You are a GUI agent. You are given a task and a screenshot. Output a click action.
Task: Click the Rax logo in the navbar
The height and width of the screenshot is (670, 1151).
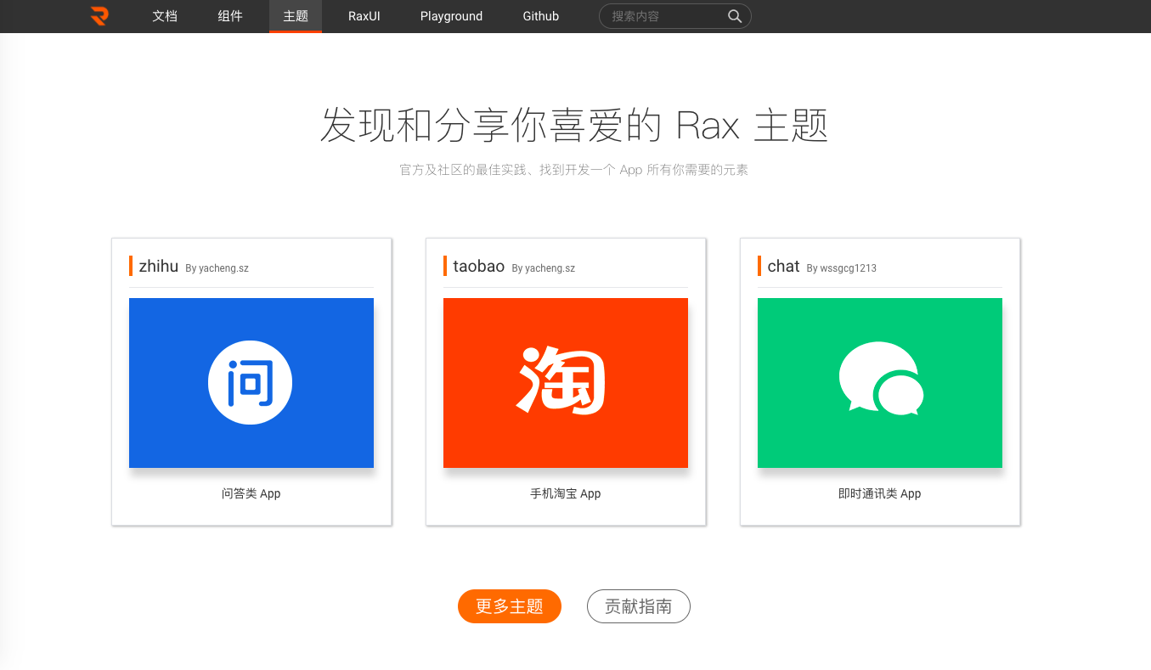click(99, 15)
